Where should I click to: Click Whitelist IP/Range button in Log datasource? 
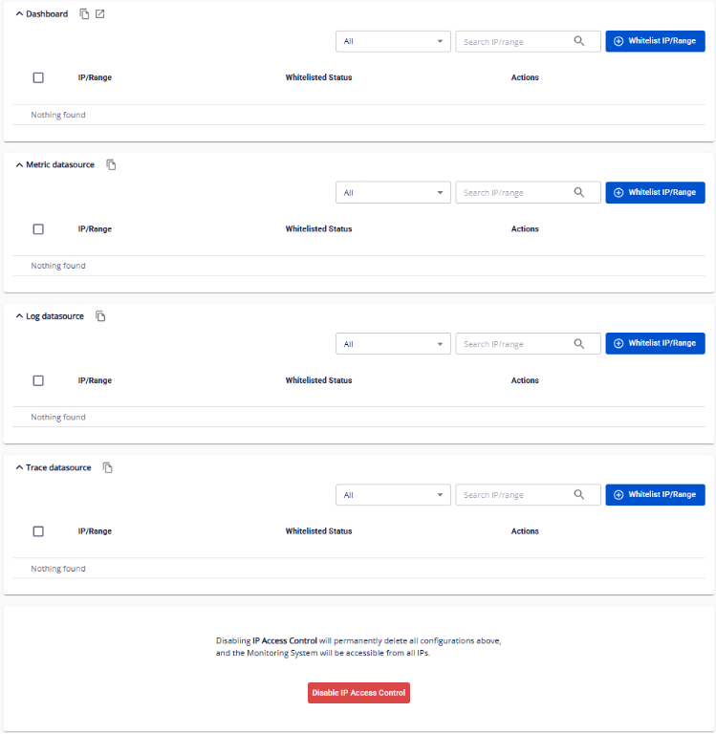point(655,344)
